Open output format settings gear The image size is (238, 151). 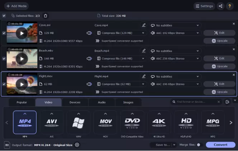tap(77, 145)
